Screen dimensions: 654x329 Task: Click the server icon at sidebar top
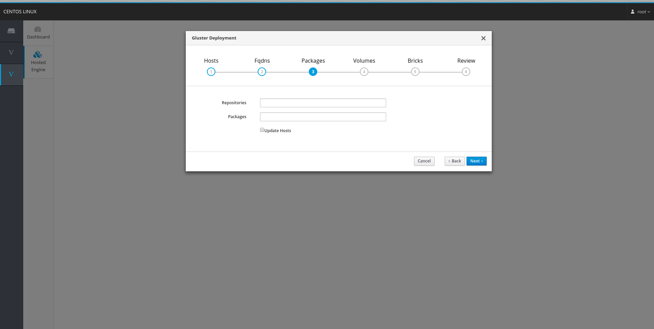(x=11, y=31)
